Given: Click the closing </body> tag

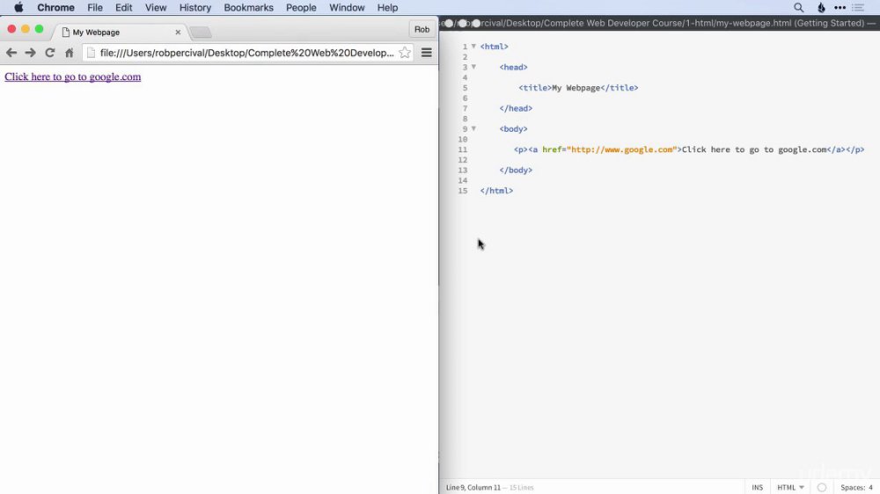Looking at the screenshot, I should tap(516, 170).
